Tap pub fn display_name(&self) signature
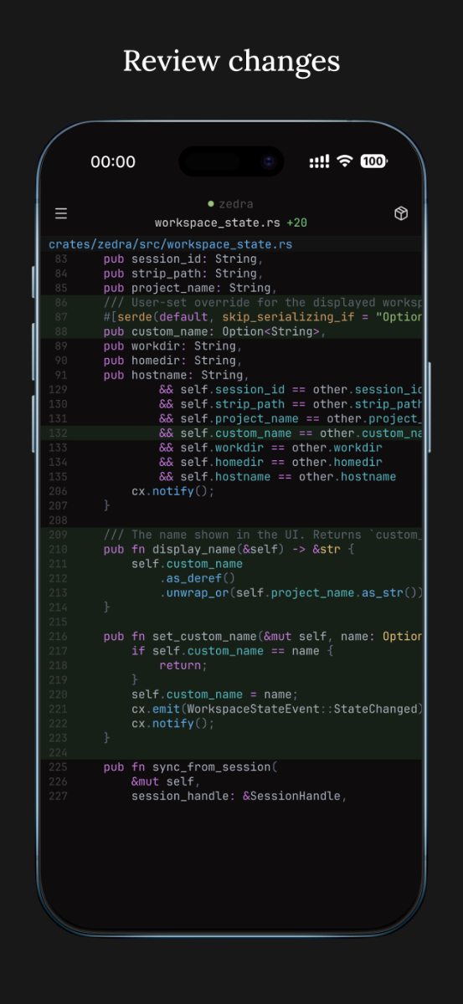Image resolution: width=463 pixels, height=1004 pixels. pyautogui.click(x=229, y=550)
